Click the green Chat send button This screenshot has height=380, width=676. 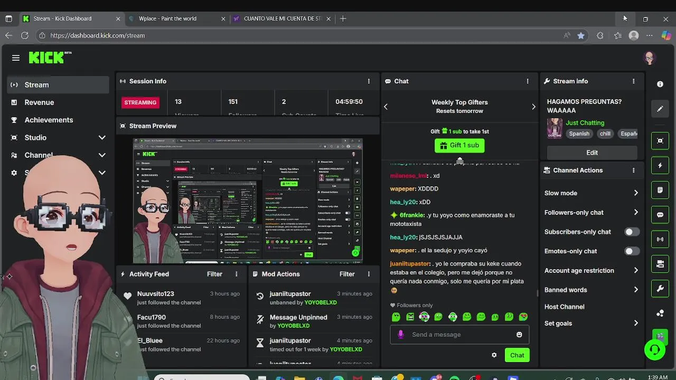click(x=517, y=355)
